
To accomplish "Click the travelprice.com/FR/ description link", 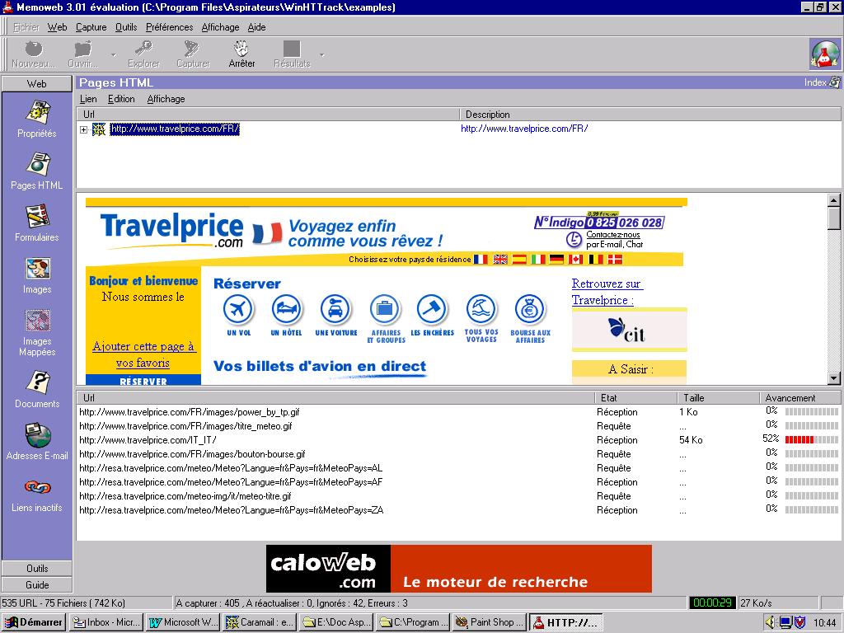I will pos(524,129).
